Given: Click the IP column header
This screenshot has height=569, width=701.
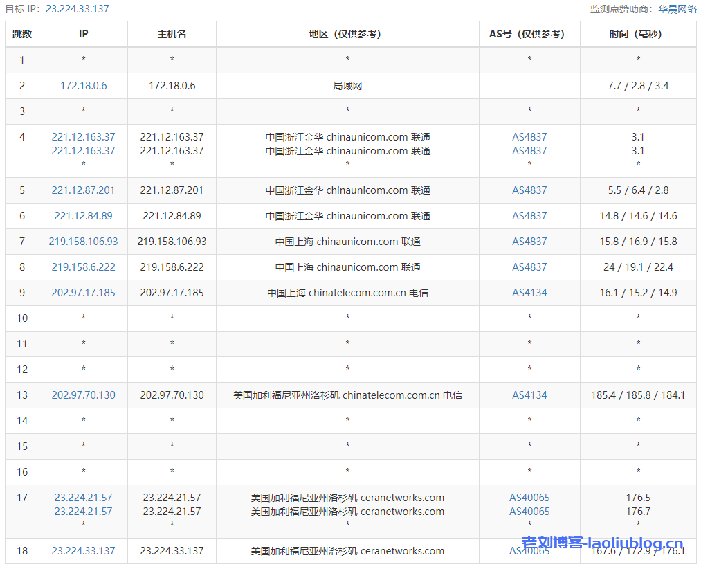Looking at the screenshot, I should click(83, 33).
